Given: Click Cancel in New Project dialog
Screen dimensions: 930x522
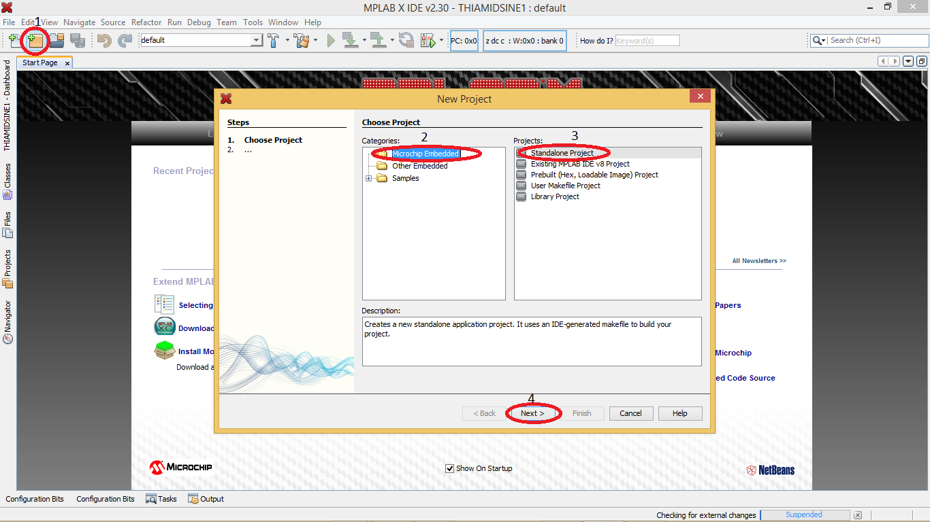Looking at the screenshot, I should pyautogui.click(x=630, y=413).
